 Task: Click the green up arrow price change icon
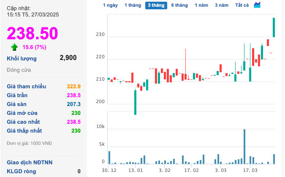(14, 47)
